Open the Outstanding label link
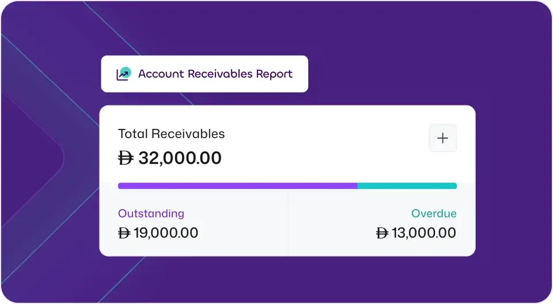553x304 pixels. click(x=151, y=214)
